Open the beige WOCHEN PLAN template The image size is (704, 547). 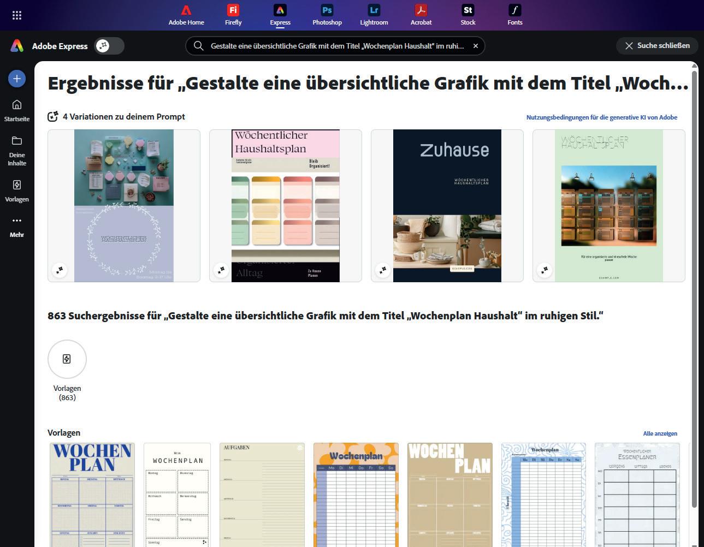450,495
